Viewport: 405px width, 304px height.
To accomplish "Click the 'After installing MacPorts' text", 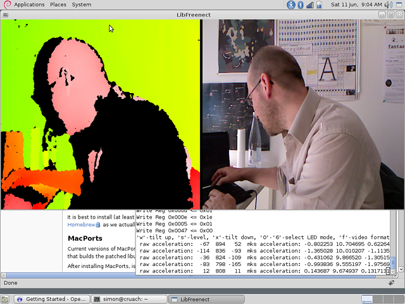I will [x=101, y=266].
